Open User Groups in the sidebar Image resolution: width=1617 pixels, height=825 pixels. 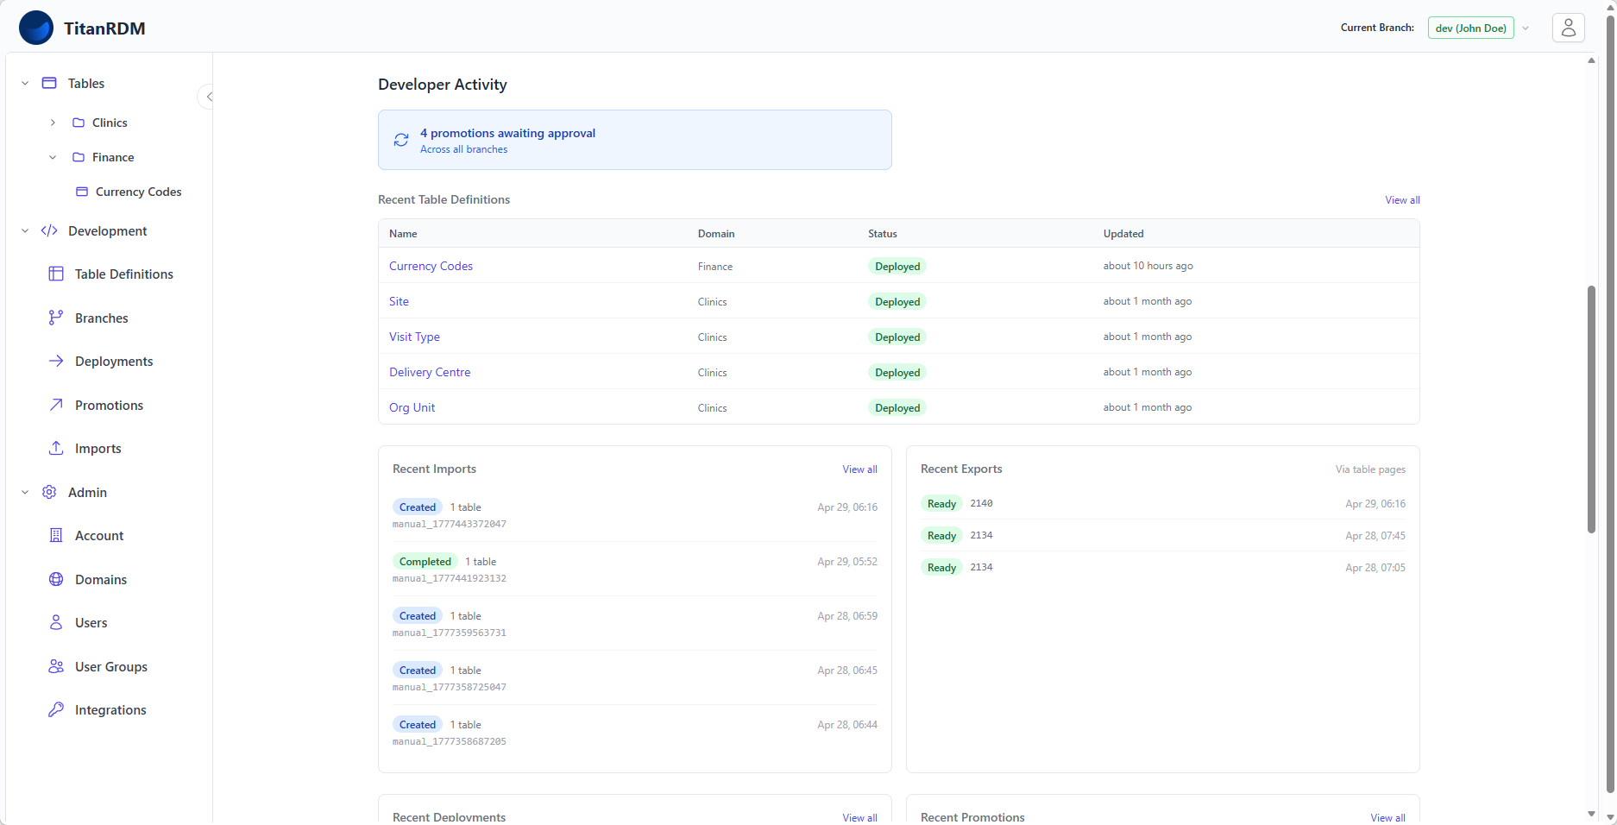tap(110, 666)
